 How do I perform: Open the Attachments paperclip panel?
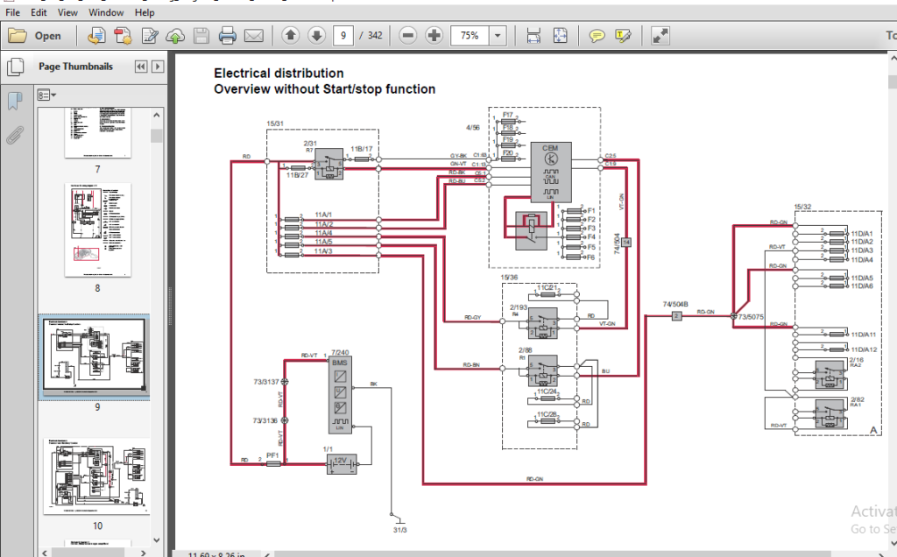[x=16, y=136]
